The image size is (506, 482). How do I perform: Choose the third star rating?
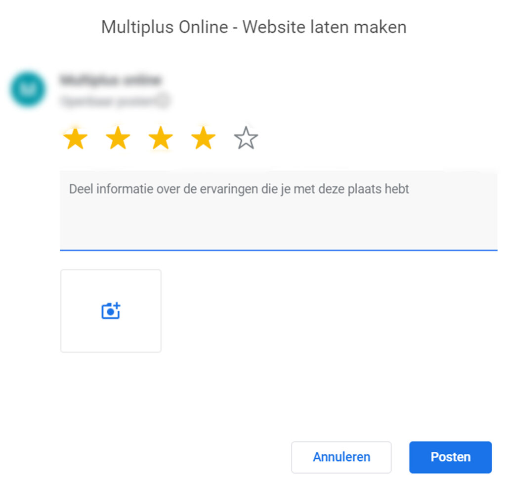pos(161,139)
